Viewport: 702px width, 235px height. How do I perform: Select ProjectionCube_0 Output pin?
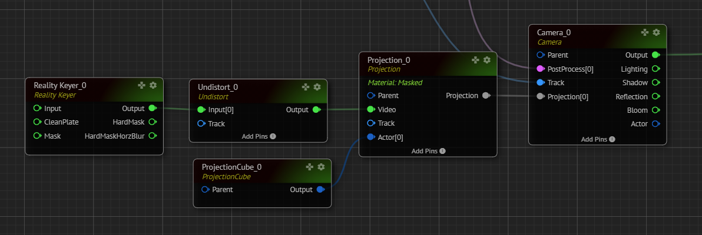320,189
